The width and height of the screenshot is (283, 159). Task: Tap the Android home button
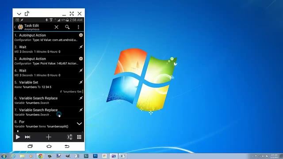pos(49,146)
